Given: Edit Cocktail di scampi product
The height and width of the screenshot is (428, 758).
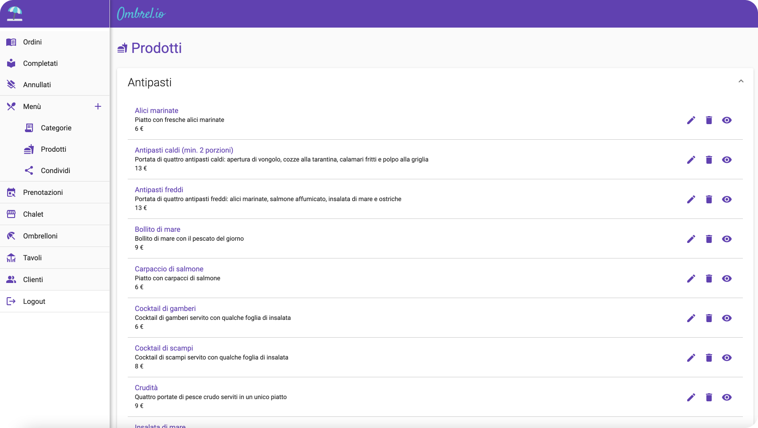Looking at the screenshot, I should [691, 358].
